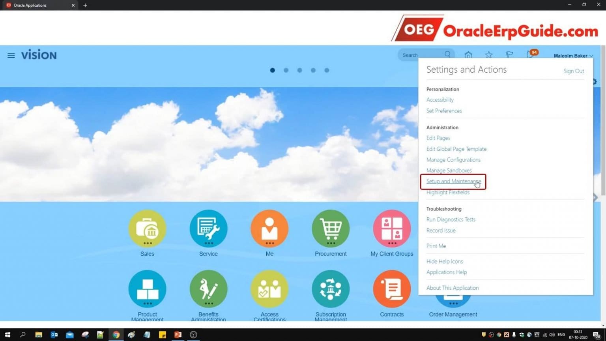Open Favorites star icon
This screenshot has height=341, width=606.
point(489,55)
